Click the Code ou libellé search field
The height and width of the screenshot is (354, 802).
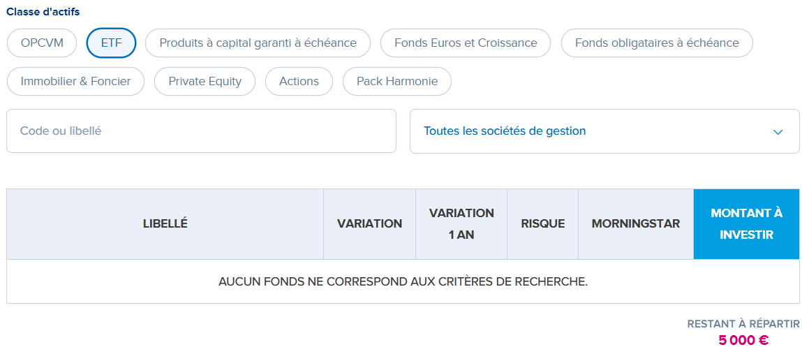coord(202,131)
